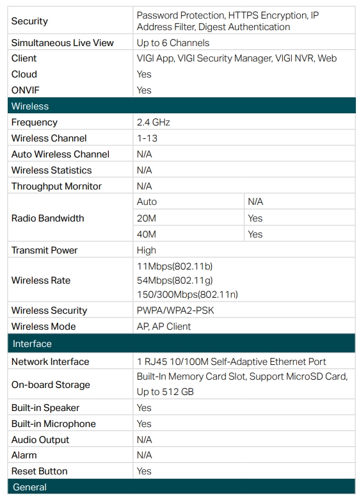Click the Transmit Power High value
361x500 pixels.
tap(147, 250)
